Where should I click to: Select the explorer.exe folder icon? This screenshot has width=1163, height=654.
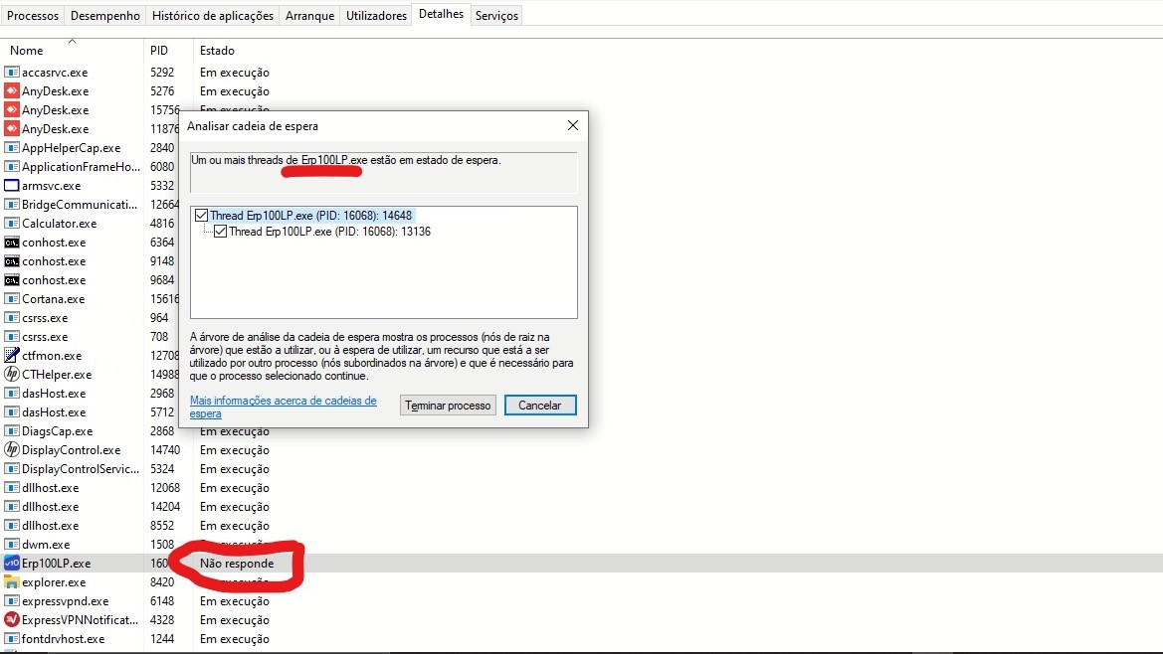pyautogui.click(x=12, y=582)
